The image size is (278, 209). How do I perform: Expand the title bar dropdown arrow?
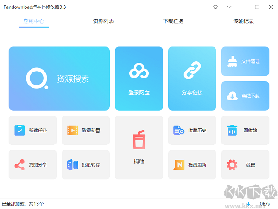tap(229, 7)
